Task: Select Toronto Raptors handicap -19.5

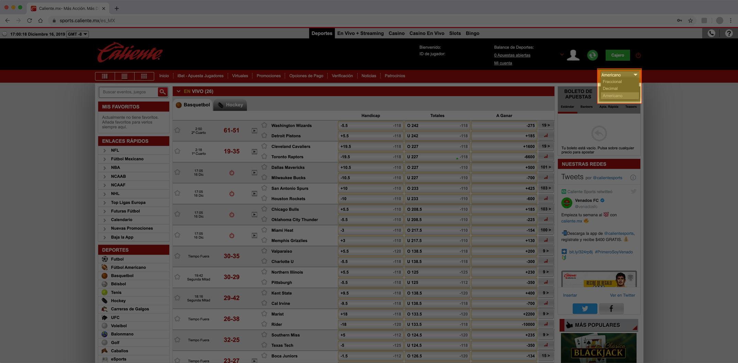Action: pyautogui.click(x=370, y=157)
